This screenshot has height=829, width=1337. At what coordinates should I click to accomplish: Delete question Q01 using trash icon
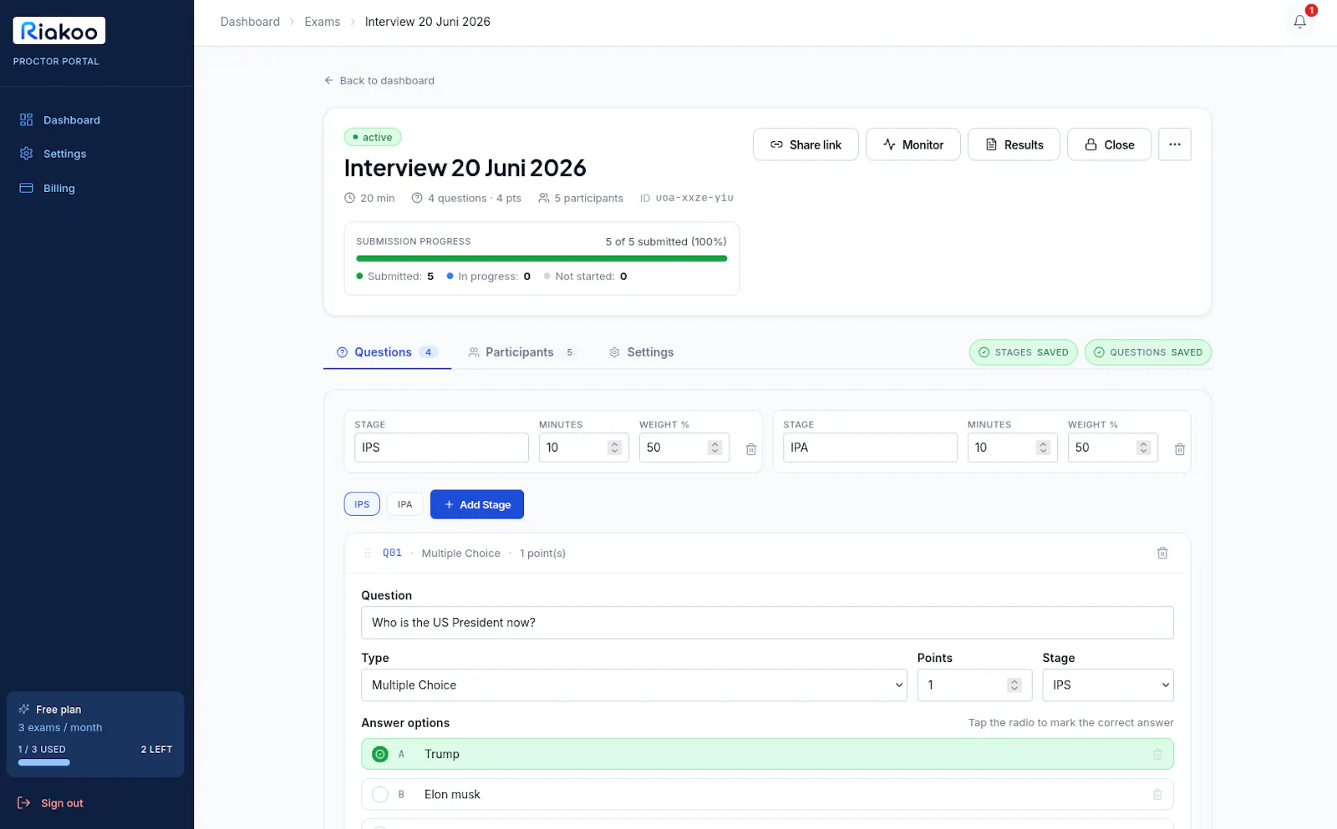point(1162,553)
